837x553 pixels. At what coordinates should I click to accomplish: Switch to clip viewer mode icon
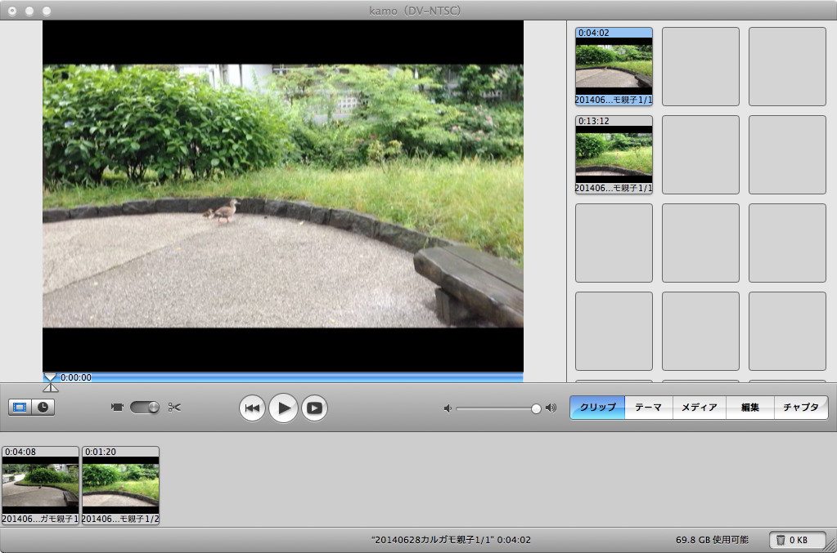[x=20, y=407]
